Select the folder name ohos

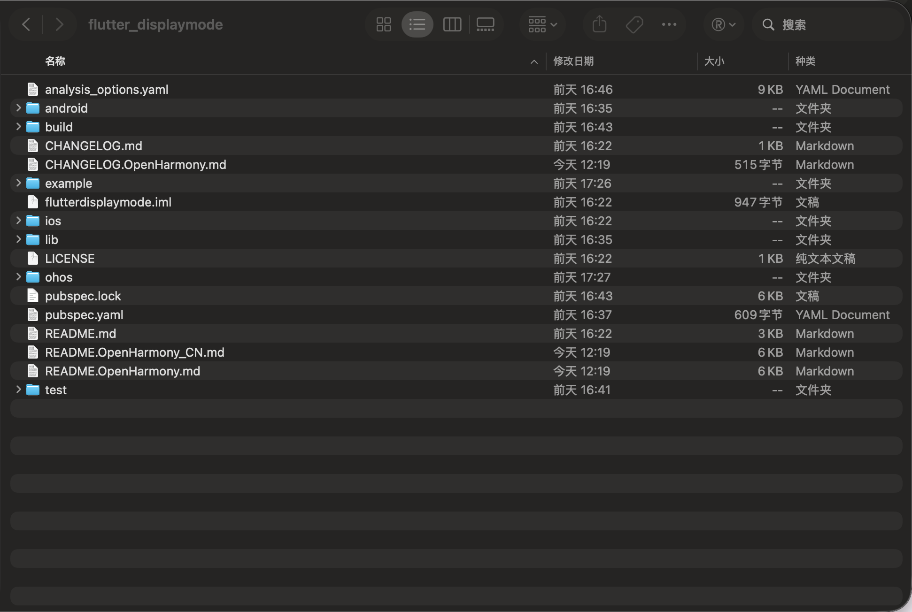(x=59, y=277)
